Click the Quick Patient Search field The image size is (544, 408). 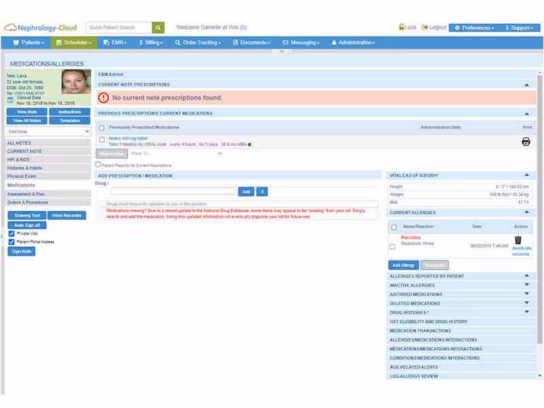(118, 27)
